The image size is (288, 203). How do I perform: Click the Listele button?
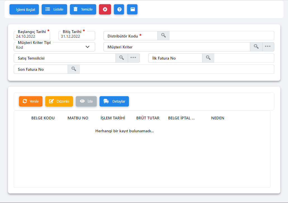[x=54, y=9]
